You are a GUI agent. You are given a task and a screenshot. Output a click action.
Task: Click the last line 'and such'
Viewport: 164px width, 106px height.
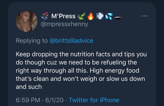click(x=29, y=87)
